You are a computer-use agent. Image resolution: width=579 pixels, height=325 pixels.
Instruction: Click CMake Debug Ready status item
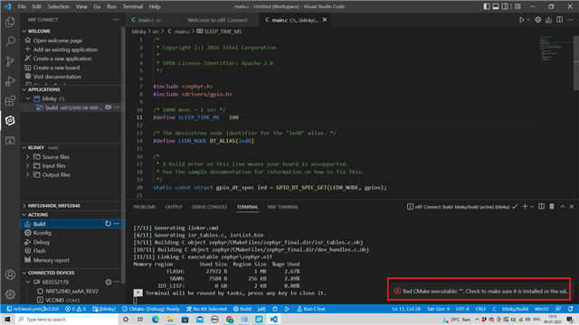point(151,309)
